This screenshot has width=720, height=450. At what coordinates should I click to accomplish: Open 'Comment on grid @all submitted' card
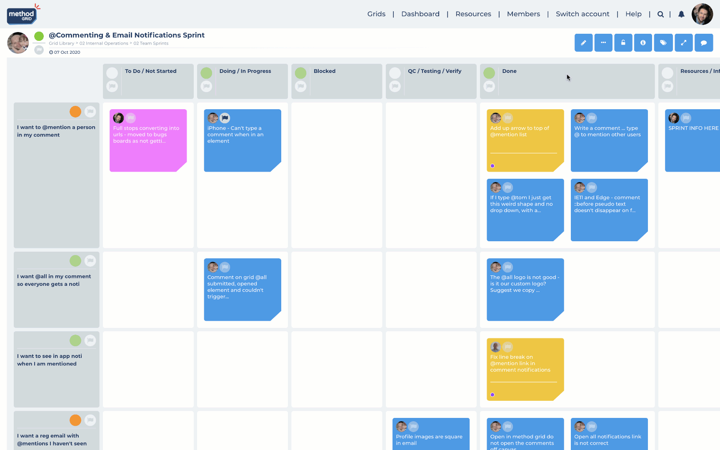pyautogui.click(x=242, y=290)
